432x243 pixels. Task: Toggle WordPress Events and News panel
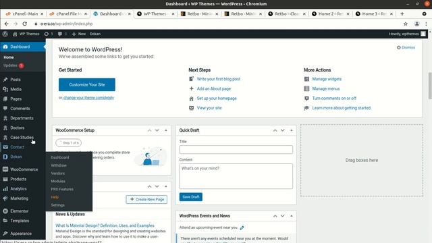pos(292,216)
